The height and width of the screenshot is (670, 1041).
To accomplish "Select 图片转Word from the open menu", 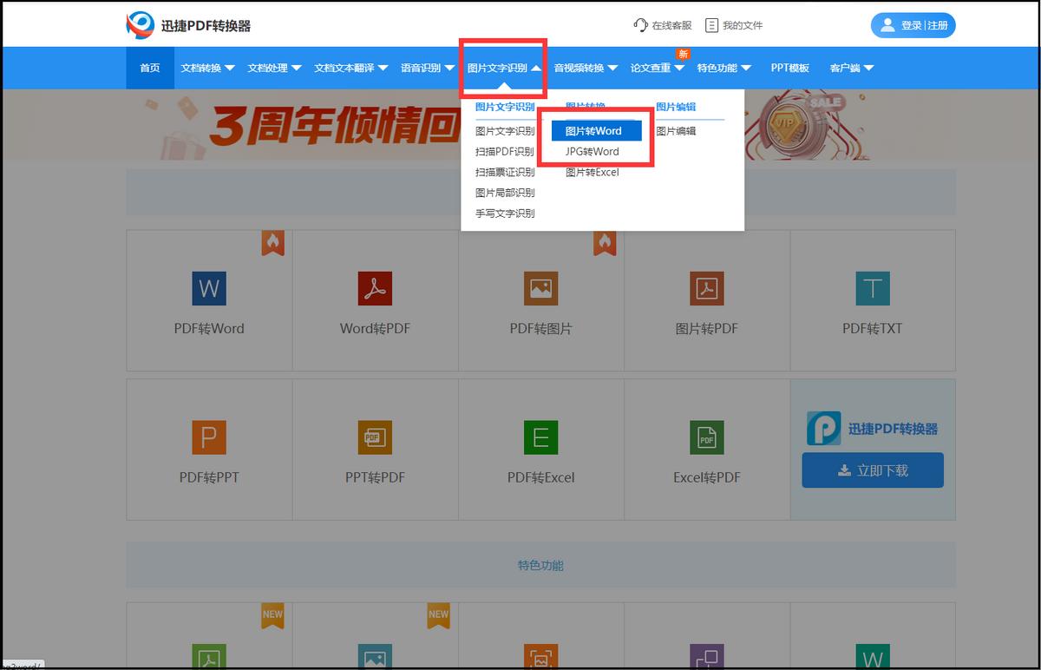I will (595, 130).
